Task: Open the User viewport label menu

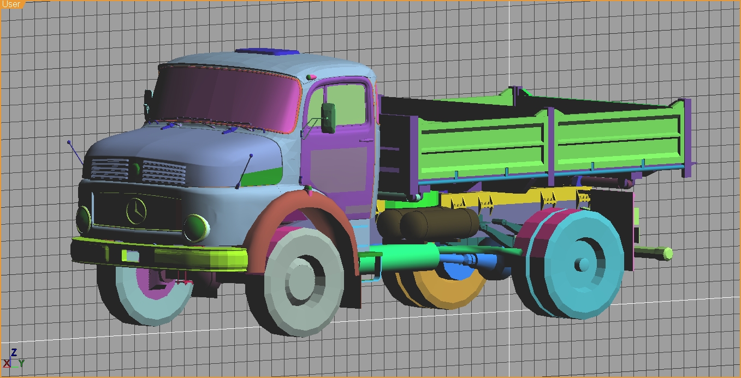Action: pos(11,4)
